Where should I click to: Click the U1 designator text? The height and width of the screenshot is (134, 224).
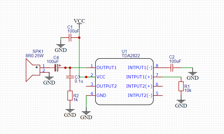click(x=124, y=51)
